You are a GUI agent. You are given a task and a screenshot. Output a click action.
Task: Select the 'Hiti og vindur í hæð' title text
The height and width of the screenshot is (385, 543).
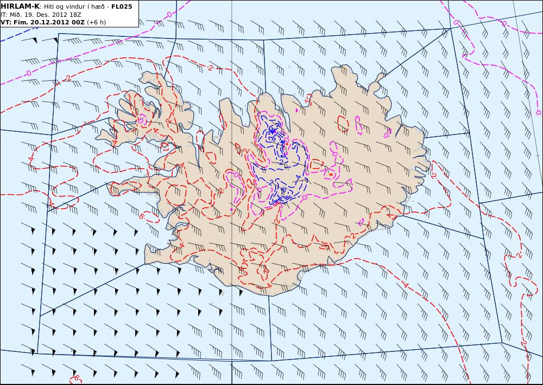74,6
